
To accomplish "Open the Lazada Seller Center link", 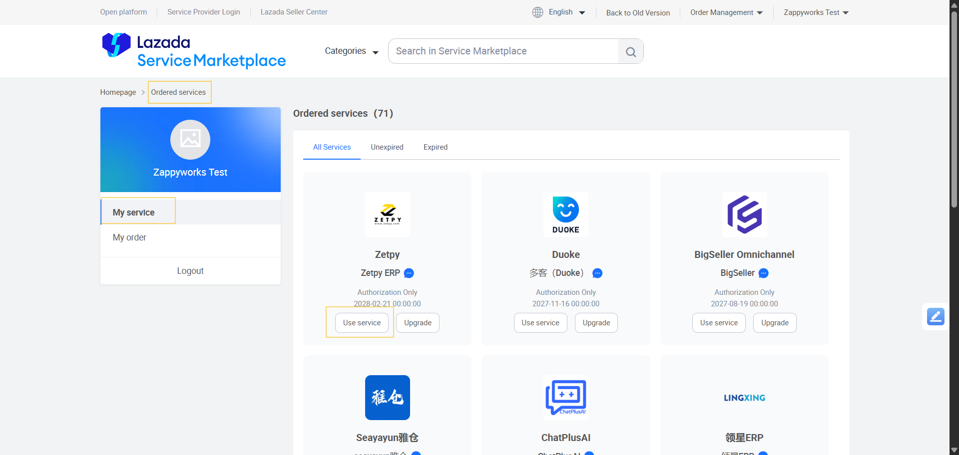I will pyautogui.click(x=294, y=12).
